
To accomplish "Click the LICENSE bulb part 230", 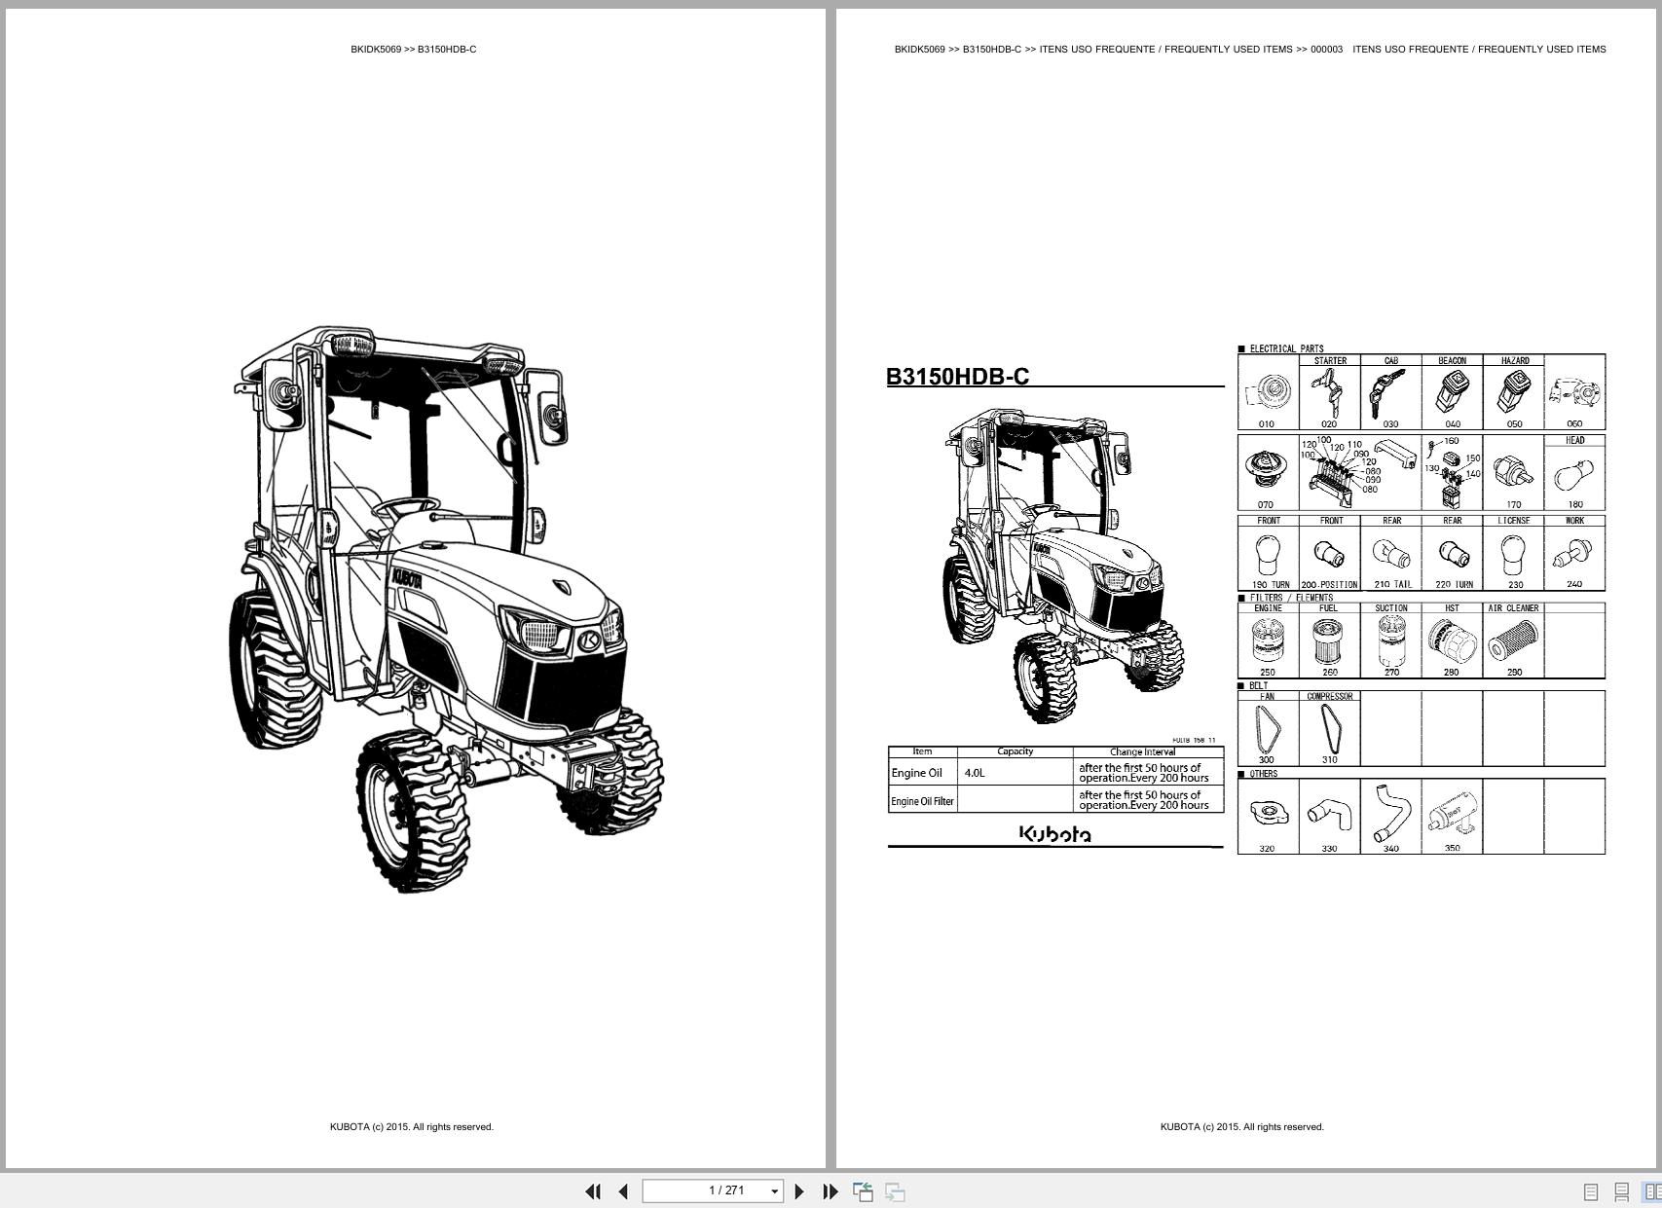I will point(1513,553).
